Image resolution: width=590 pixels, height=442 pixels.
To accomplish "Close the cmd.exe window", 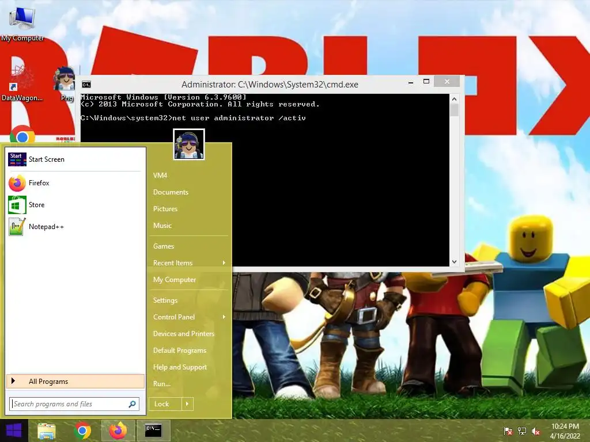I will coord(447,82).
